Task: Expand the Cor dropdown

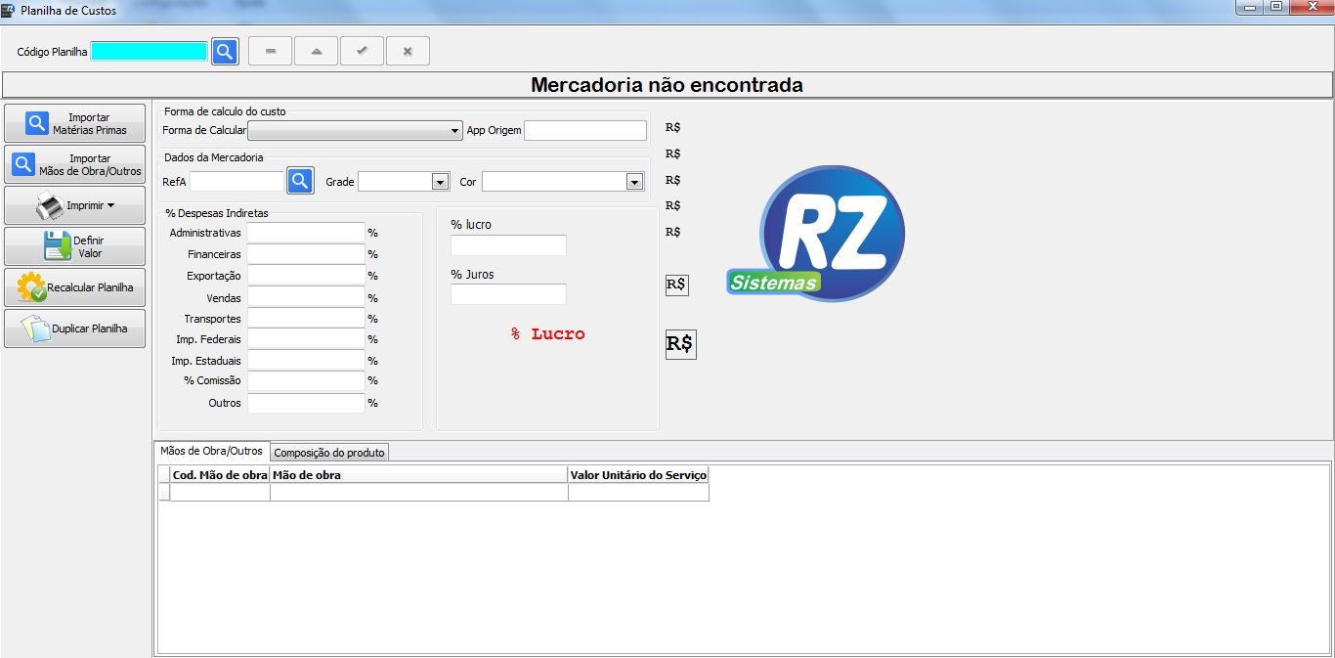Action: click(635, 182)
